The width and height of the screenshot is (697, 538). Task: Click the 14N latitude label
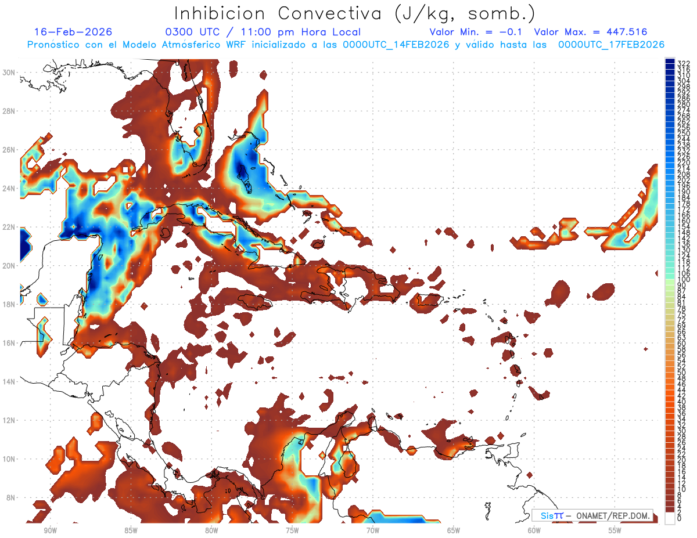point(10,382)
